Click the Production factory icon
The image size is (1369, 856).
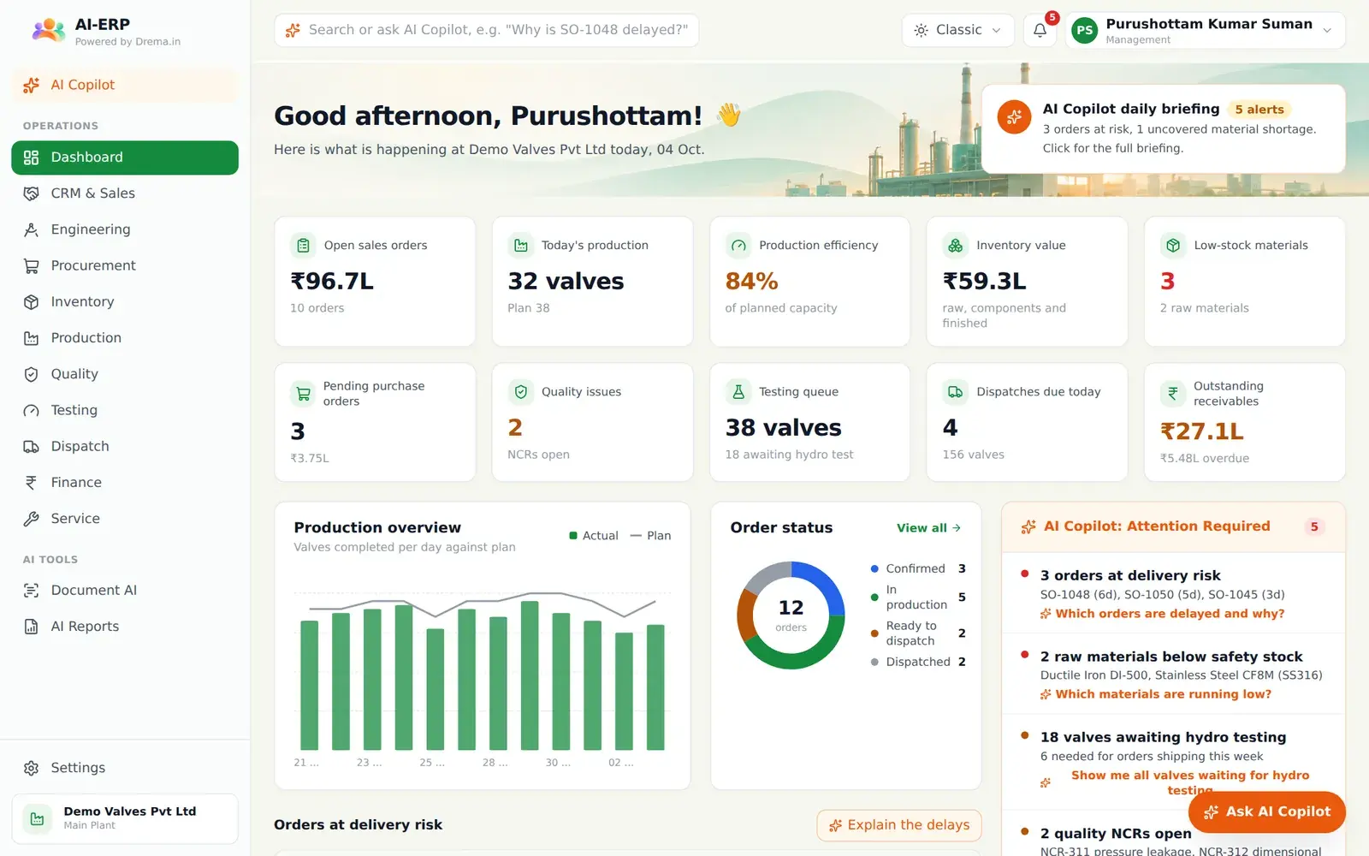coord(32,338)
